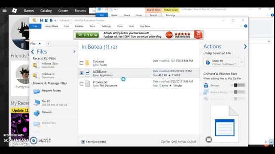Click the WinZip help question mark icon
This screenshot has height=154, width=275.
(x=246, y=26)
